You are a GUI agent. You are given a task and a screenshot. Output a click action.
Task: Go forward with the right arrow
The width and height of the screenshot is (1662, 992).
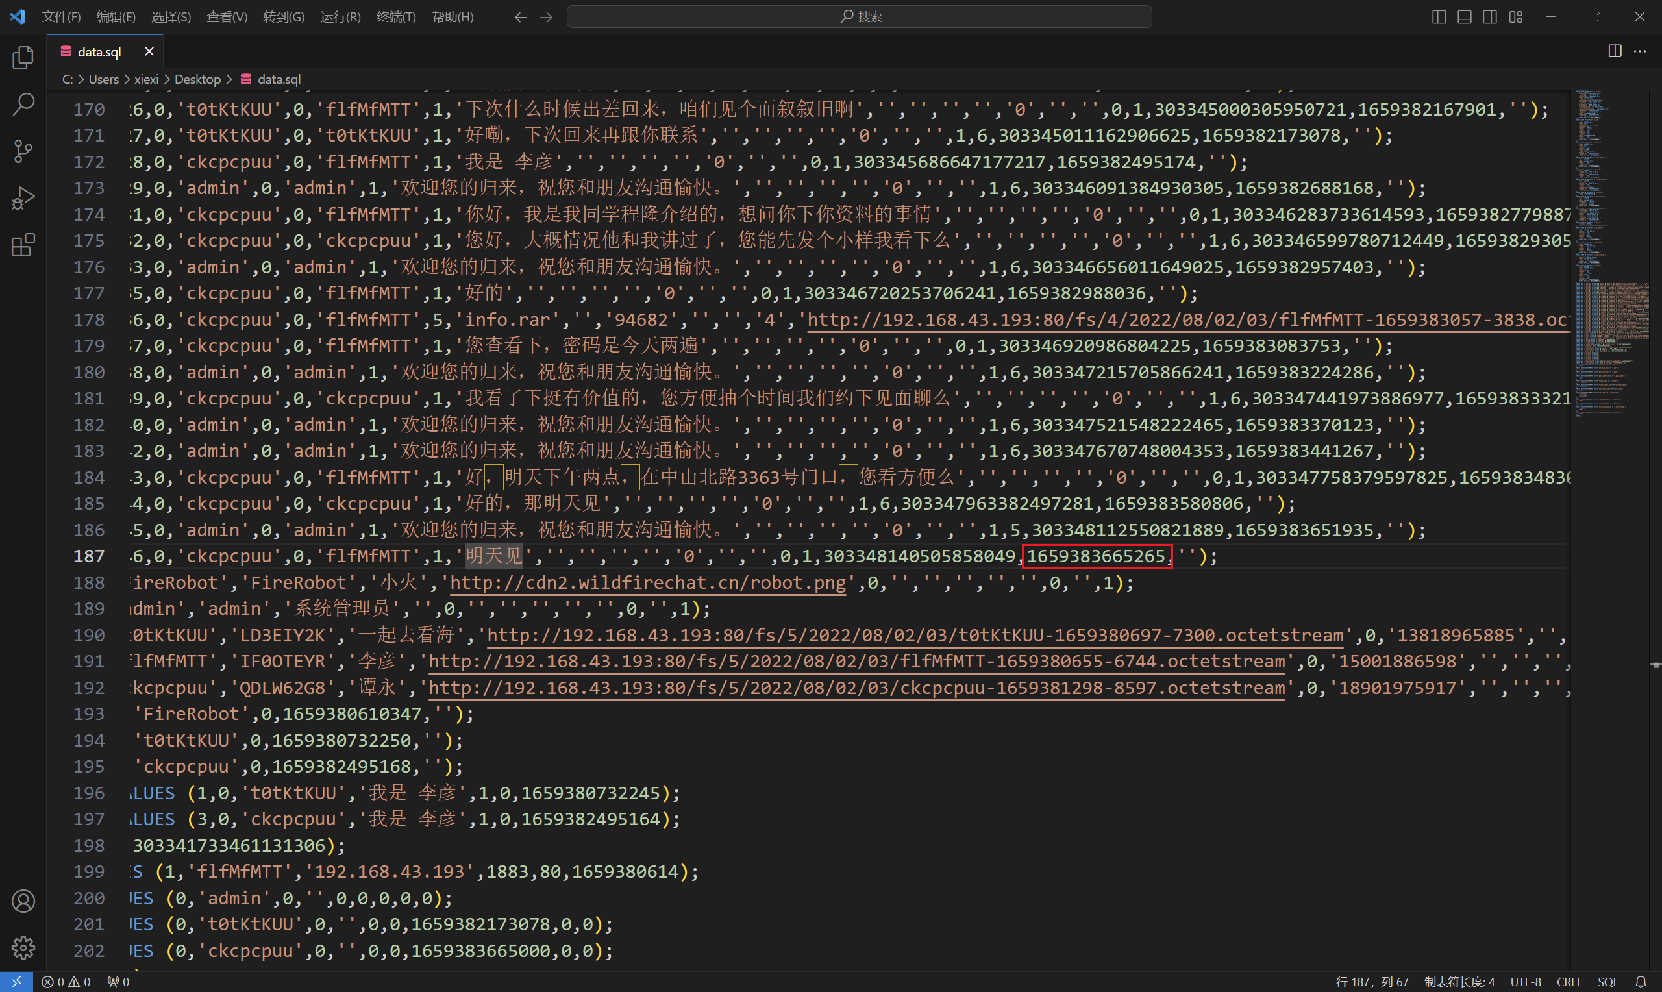coord(546,17)
